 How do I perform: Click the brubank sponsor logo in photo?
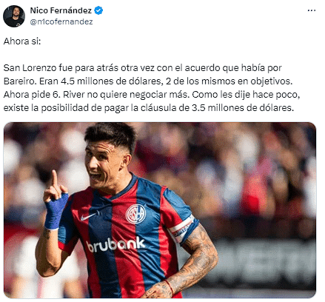pyautogui.click(x=115, y=244)
